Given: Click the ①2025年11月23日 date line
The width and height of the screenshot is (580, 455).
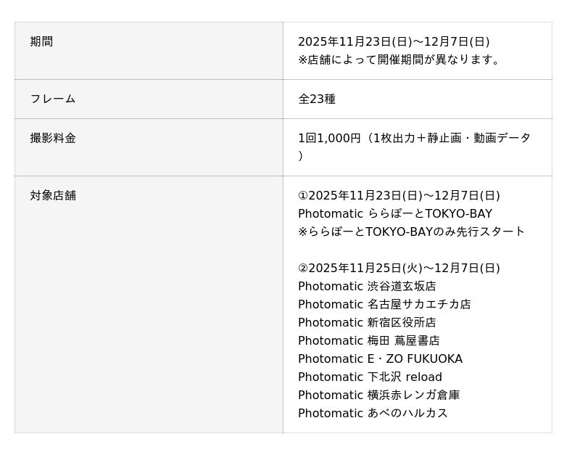Looking at the screenshot, I should point(399,196).
